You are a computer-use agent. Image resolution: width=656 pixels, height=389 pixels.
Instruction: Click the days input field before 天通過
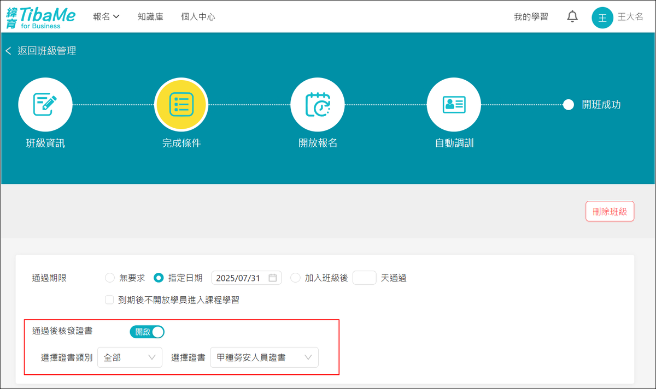pos(364,278)
